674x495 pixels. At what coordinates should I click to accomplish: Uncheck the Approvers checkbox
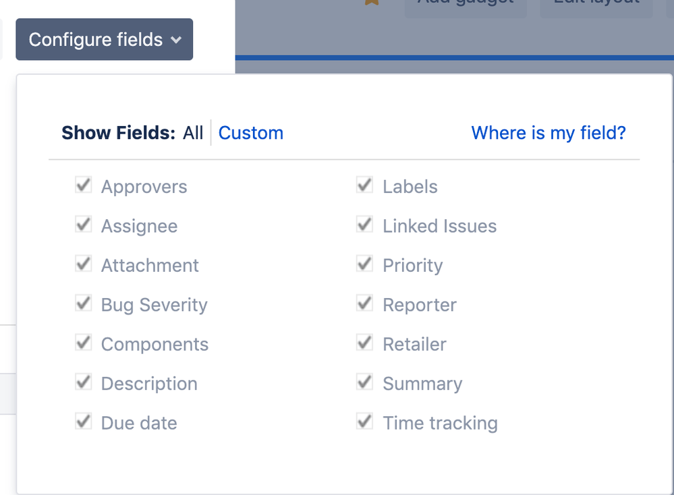pyautogui.click(x=84, y=185)
